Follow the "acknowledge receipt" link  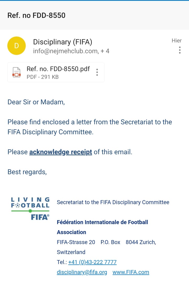(61, 152)
